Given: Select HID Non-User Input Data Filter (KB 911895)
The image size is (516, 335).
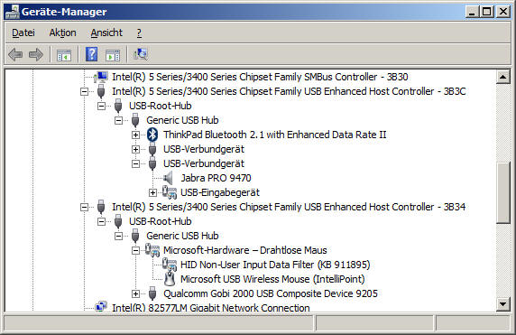Looking at the screenshot, I should click(275, 265).
